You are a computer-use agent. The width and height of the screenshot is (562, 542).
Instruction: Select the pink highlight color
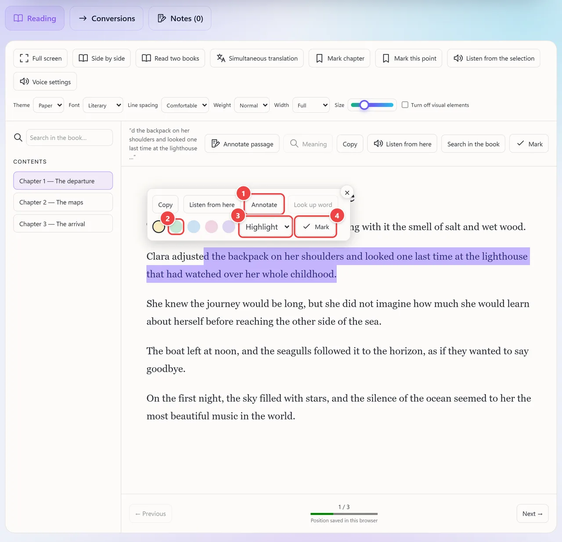point(211,226)
